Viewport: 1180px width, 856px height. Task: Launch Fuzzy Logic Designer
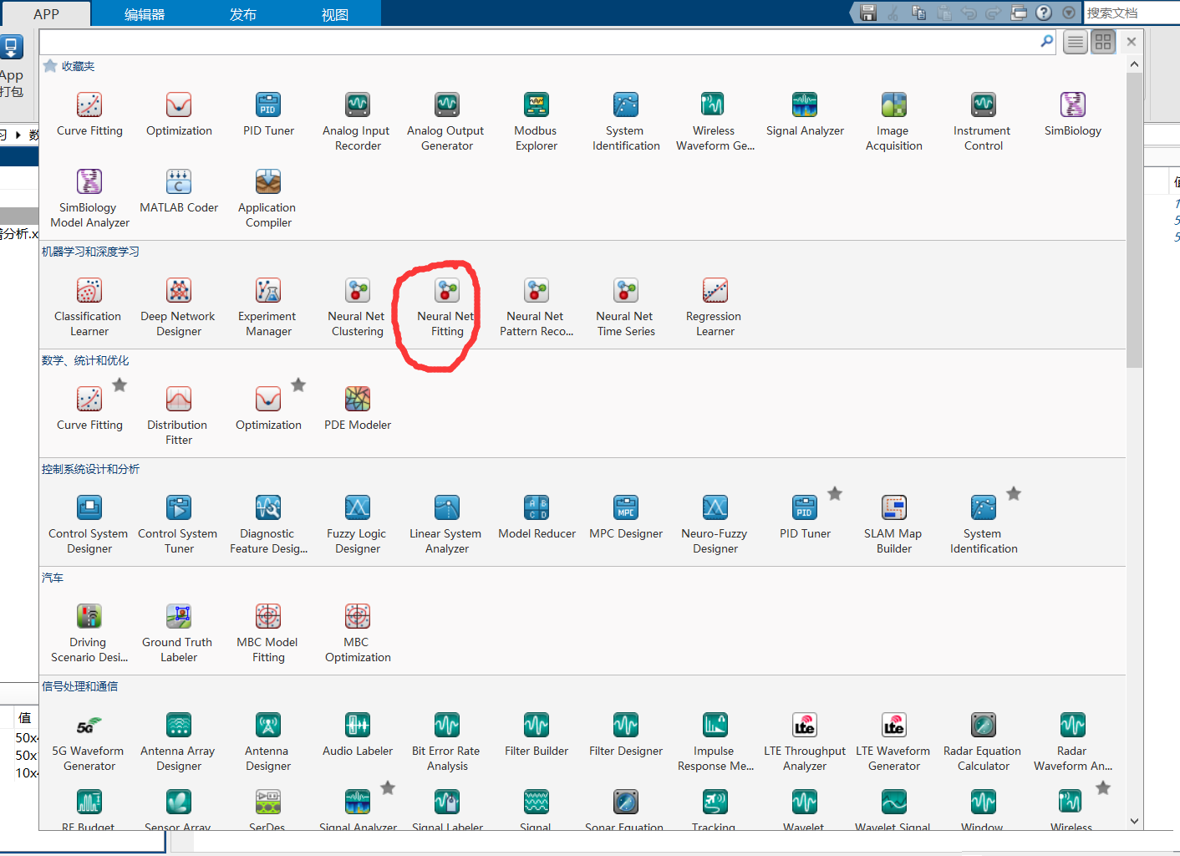click(357, 525)
